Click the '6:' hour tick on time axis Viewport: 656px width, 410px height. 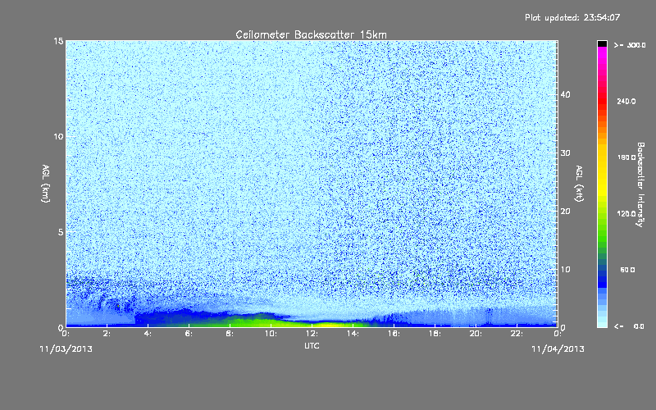(189, 334)
